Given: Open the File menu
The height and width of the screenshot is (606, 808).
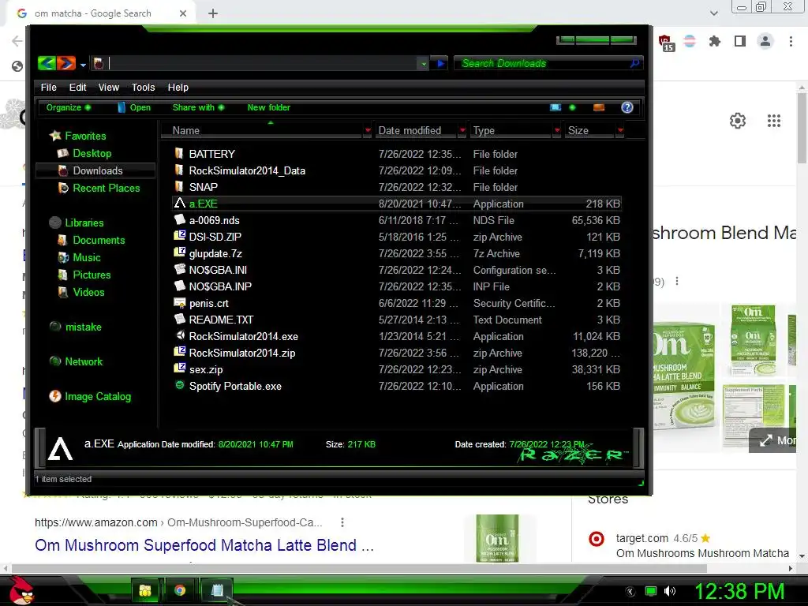Looking at the screenshot, I should pyautogui.click(x=48, y=87).
